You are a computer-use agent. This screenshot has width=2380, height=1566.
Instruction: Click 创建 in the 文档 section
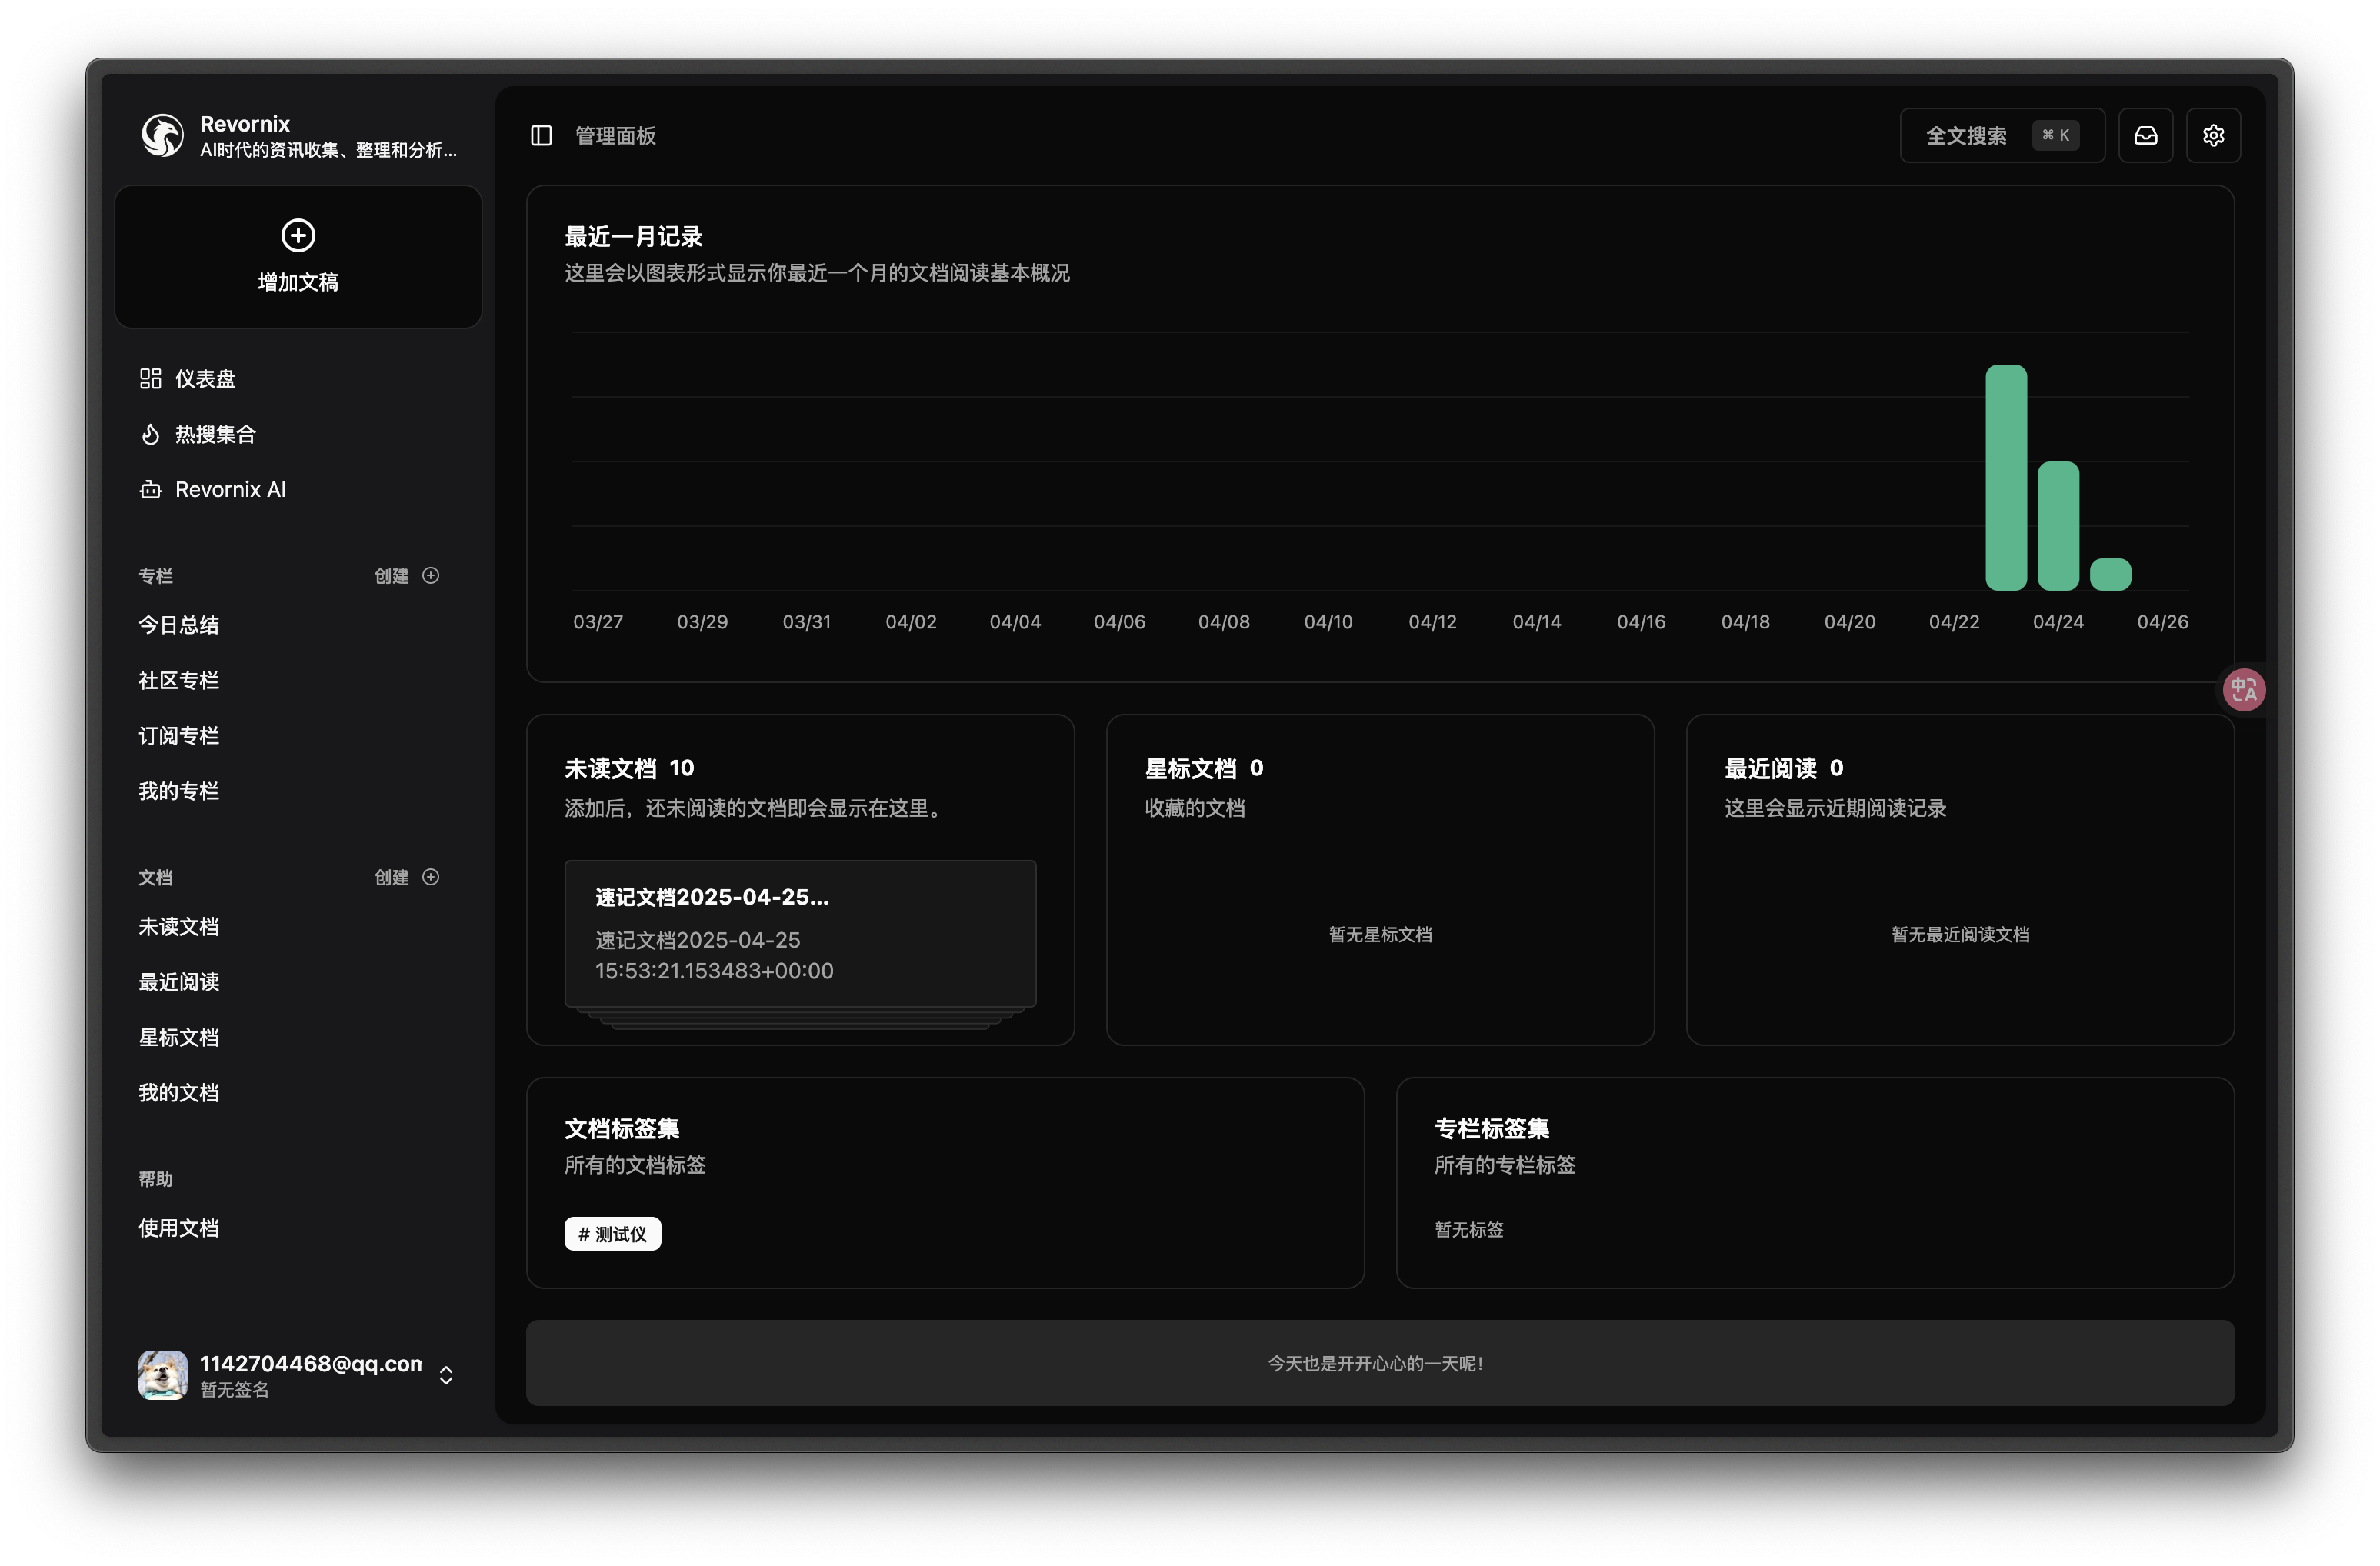coord(391,877)
